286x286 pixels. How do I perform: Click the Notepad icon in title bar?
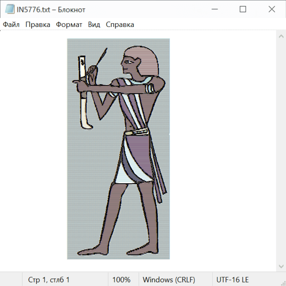pos(10,10)
